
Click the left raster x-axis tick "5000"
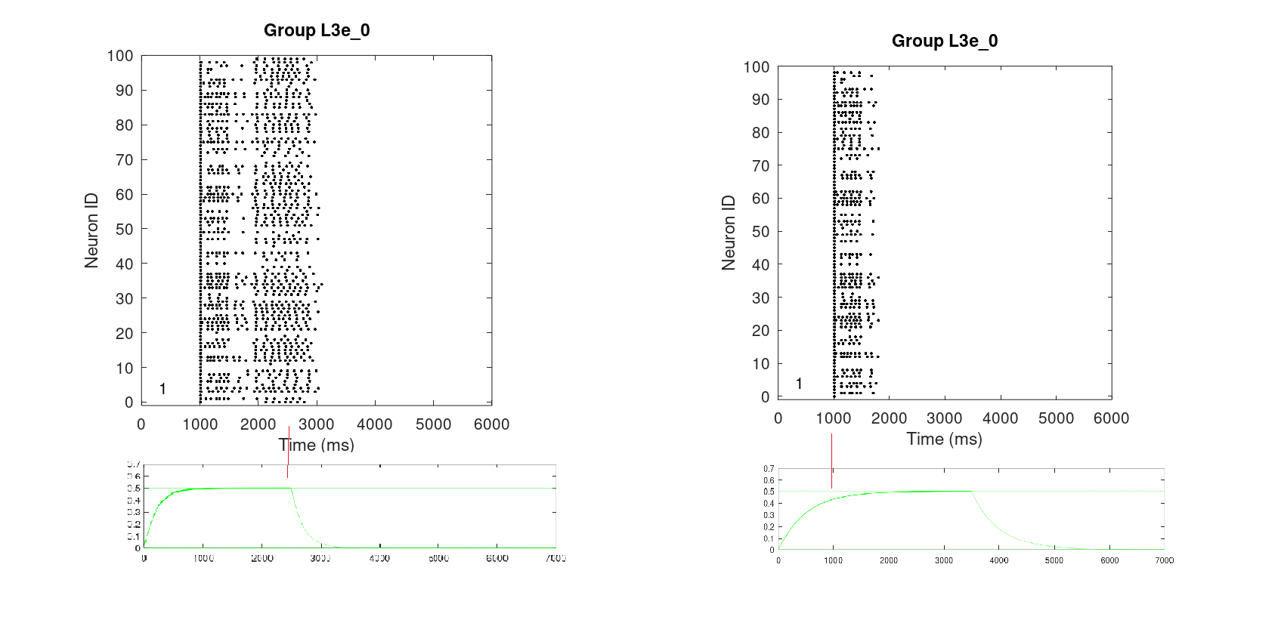[x=434, y=424]
